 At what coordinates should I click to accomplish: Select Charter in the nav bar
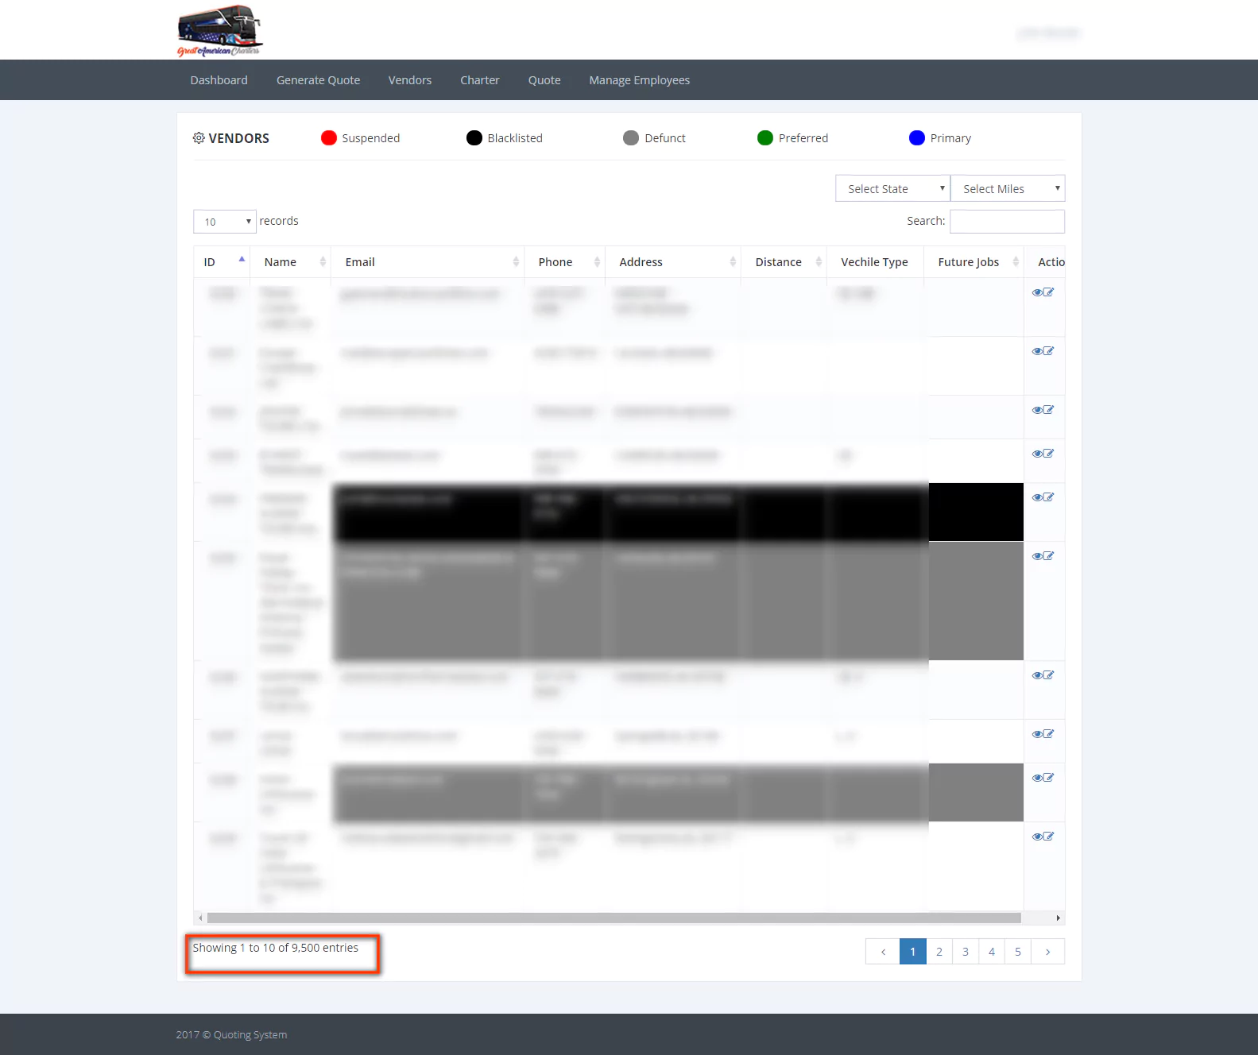point(480,80)
